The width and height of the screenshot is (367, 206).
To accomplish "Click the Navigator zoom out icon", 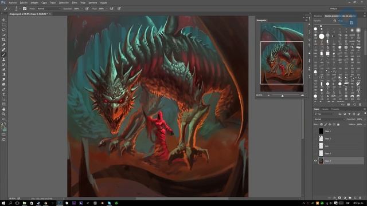I will pyautogui.click(x=268, y=96).
